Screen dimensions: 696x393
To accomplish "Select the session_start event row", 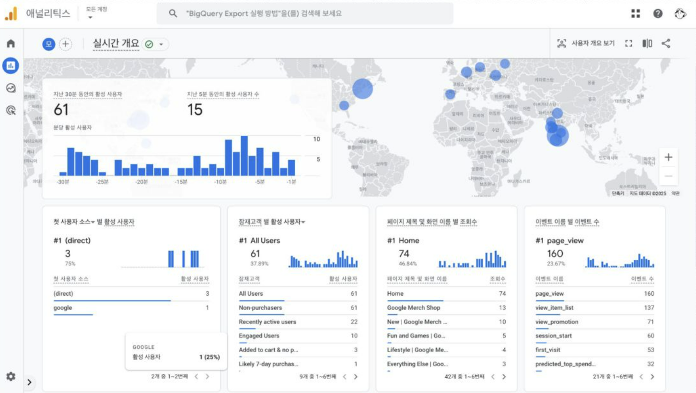I will tap(595, 336).
